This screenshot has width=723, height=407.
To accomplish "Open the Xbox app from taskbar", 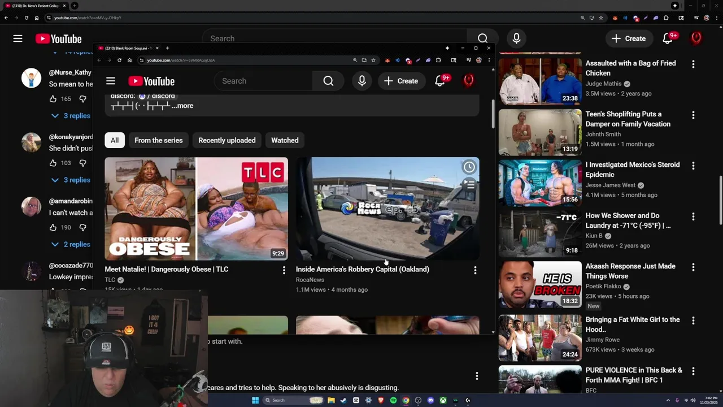I will [x=443, y=400].
